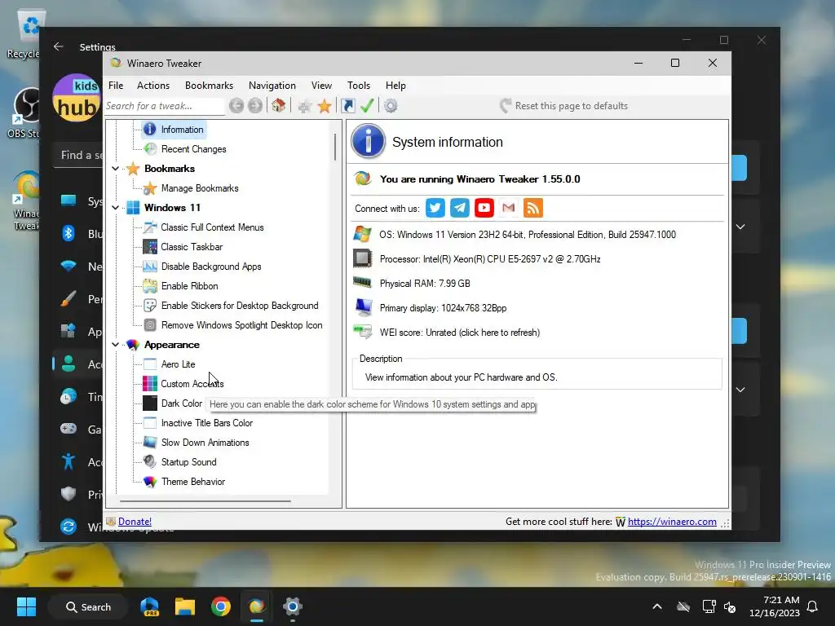The width and height of the screenshot is (835, 626).
Task: Collapse the Windows 11 tree section
Action: tap(115, 208)
